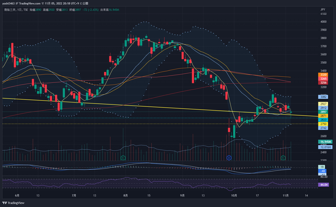
Task: Click the 9月 label on the time axis
Action: pos(182,195)
